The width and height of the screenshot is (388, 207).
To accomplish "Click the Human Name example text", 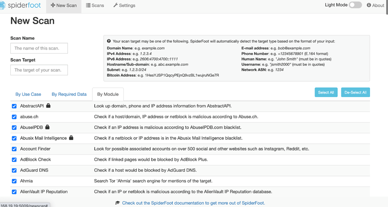I will 286,59.
